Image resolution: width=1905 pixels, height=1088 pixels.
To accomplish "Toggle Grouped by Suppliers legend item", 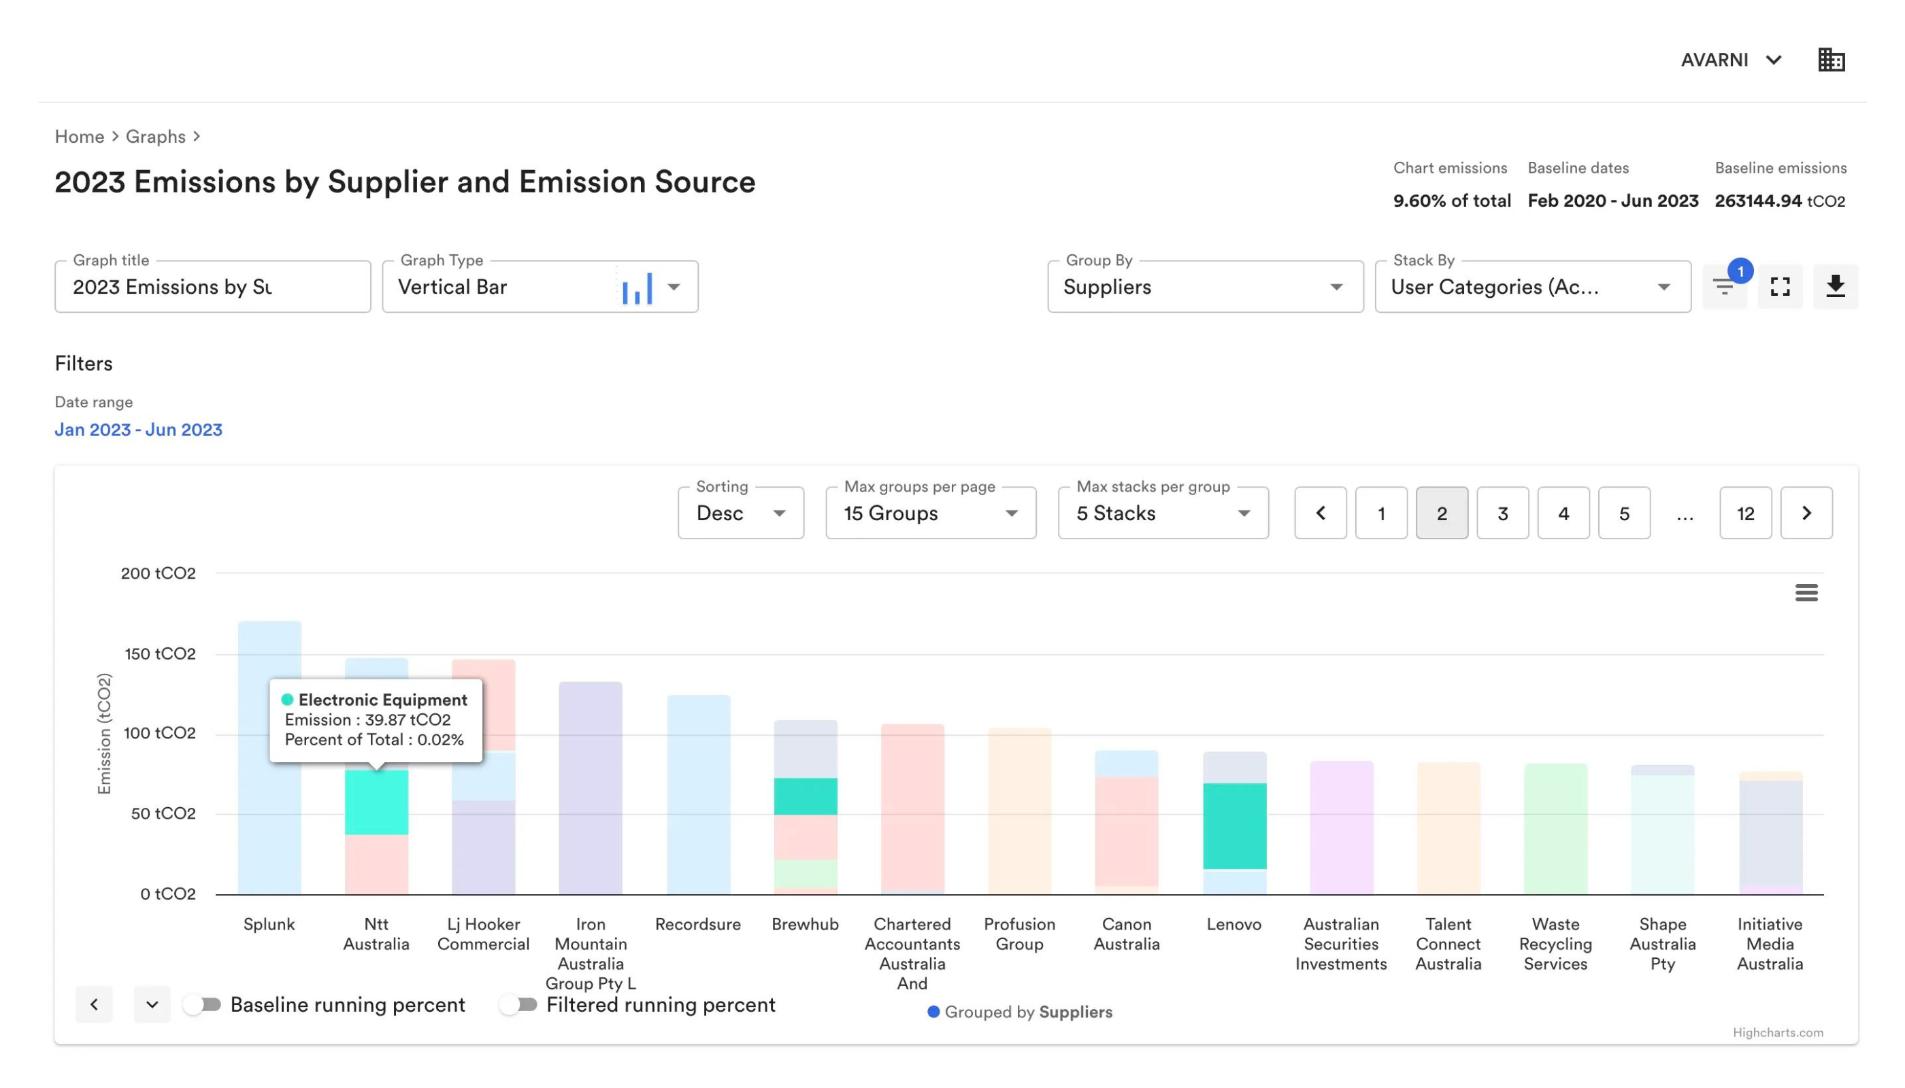I will point(1020,1012).
